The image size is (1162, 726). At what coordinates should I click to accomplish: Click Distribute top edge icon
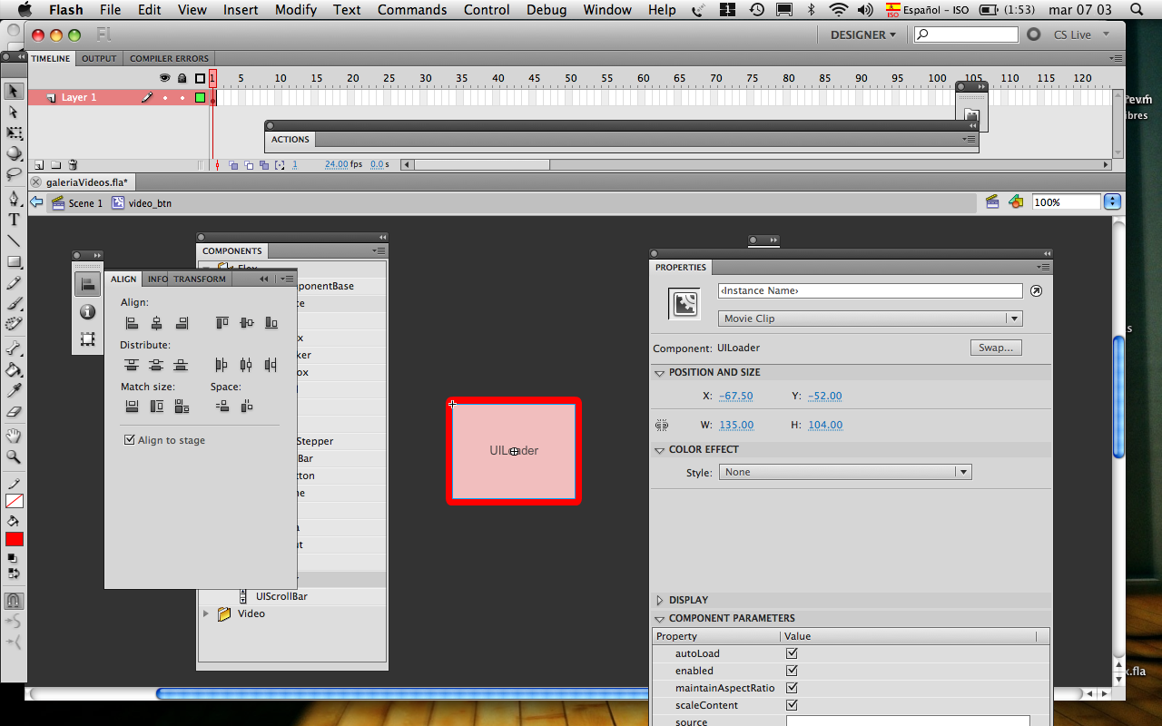point(132,365)
